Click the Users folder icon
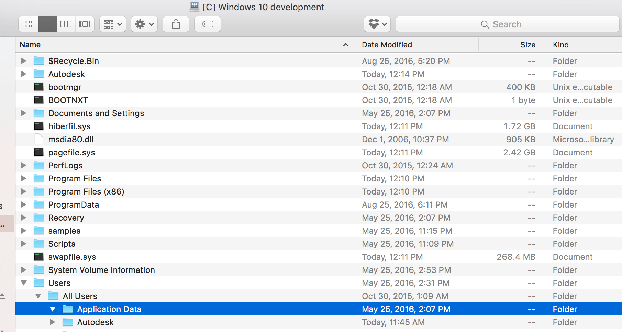Viewport: 622px width, 332px height. pyautogui.click(x=39, y=283)
